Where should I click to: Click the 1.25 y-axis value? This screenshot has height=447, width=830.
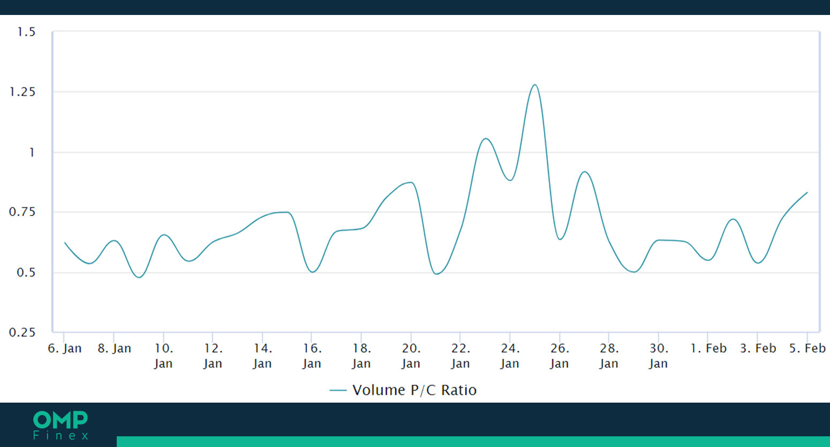tap(22, 92)
